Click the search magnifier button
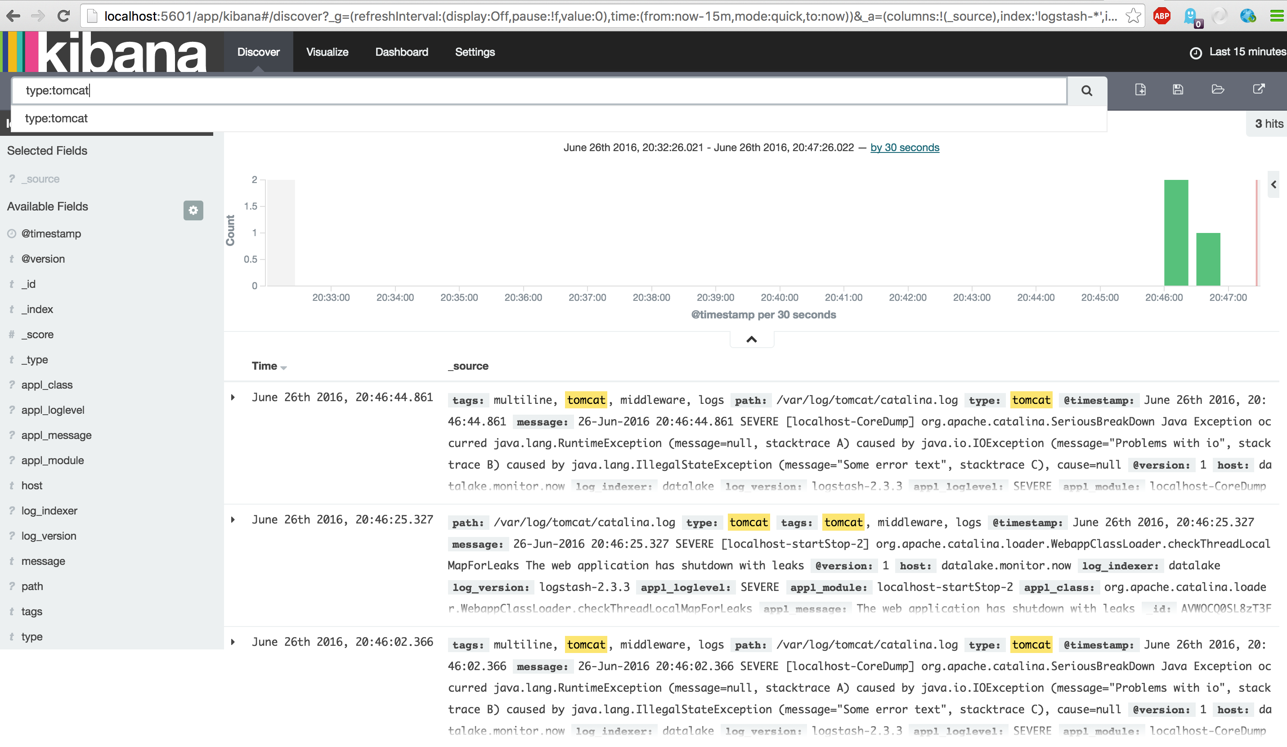 point(1086,91)
